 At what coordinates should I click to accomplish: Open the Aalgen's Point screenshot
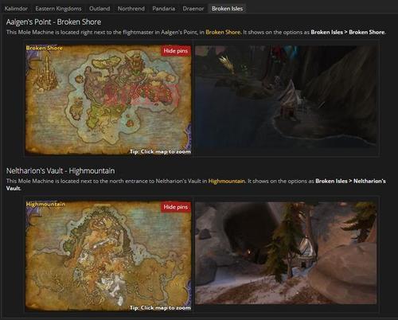tap(286, 96)
